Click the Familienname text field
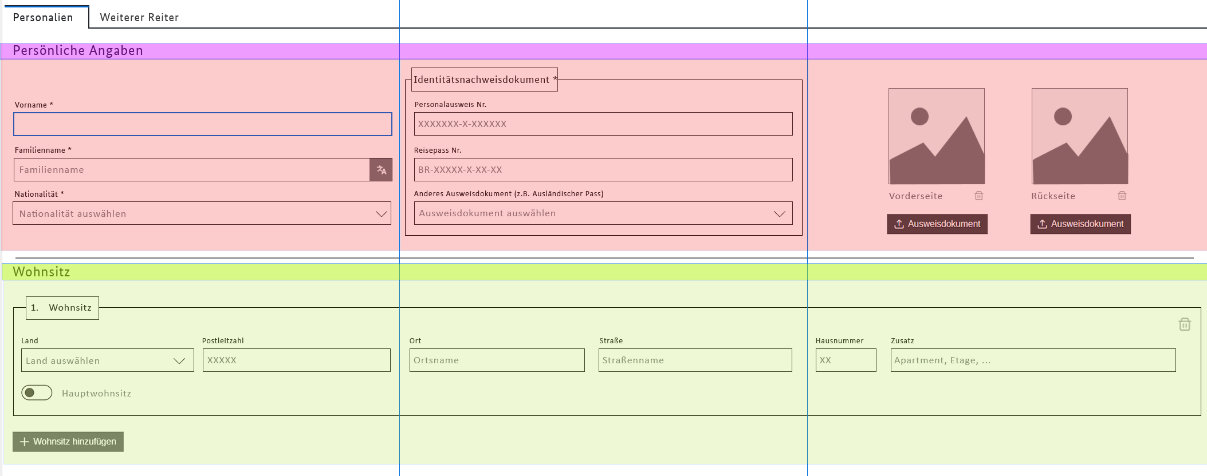Viewport: 1207px width, 476px height. (192, 170)
